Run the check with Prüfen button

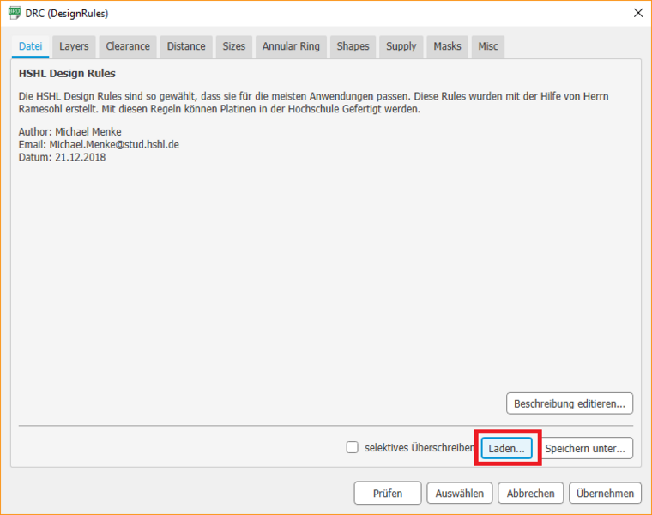coord(388,493)
